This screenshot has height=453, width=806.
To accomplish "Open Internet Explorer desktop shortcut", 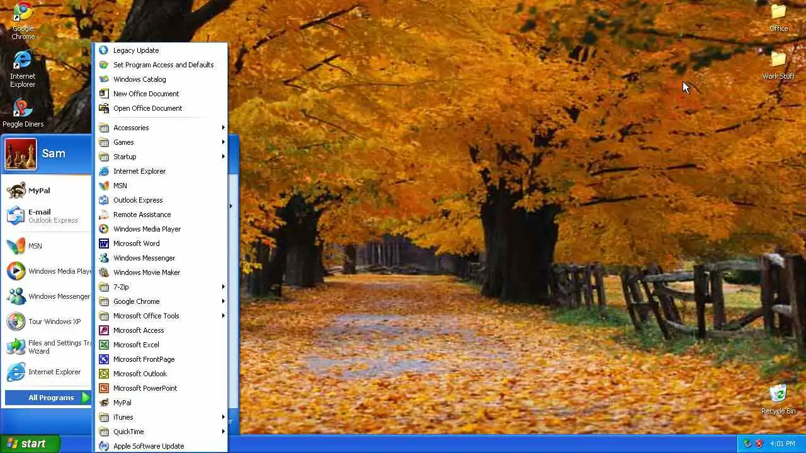I will 23,69.
